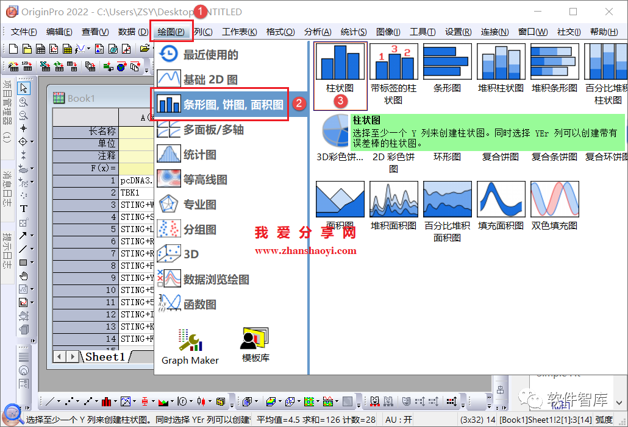
Task: Open the 绘图(P) menu
Action: (171, 32)
